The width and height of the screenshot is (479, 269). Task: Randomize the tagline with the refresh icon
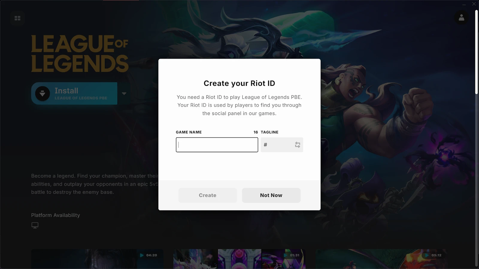(x=298, y=145)
